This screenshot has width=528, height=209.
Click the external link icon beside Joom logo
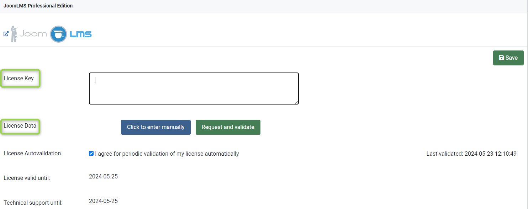click(x=6, y=34)
